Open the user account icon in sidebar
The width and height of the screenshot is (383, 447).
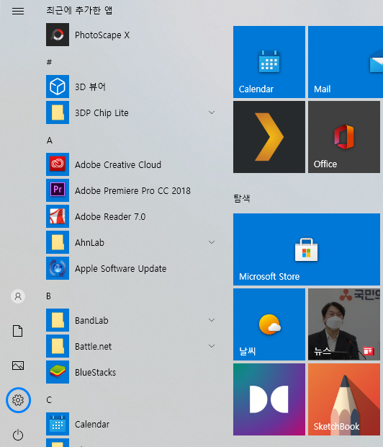click(x=18, y=296)
